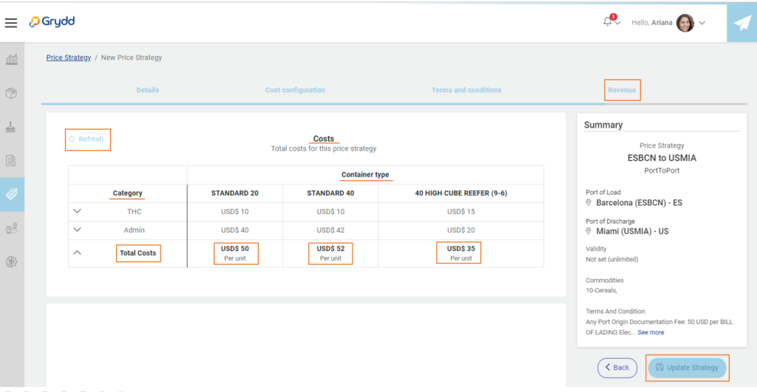The height and width of the screenshot is (392, 757).
Task: Open the hamburger menu
Action: click(x=11, y=23)
